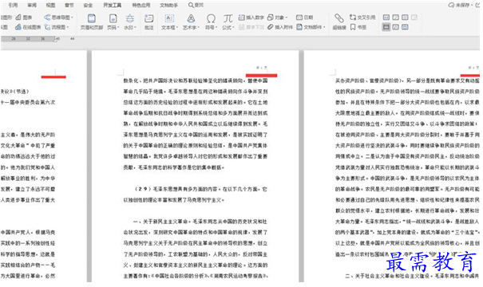Switch to the 安全 security tab
The image size is (483, 287).
[x=88, y=5]
